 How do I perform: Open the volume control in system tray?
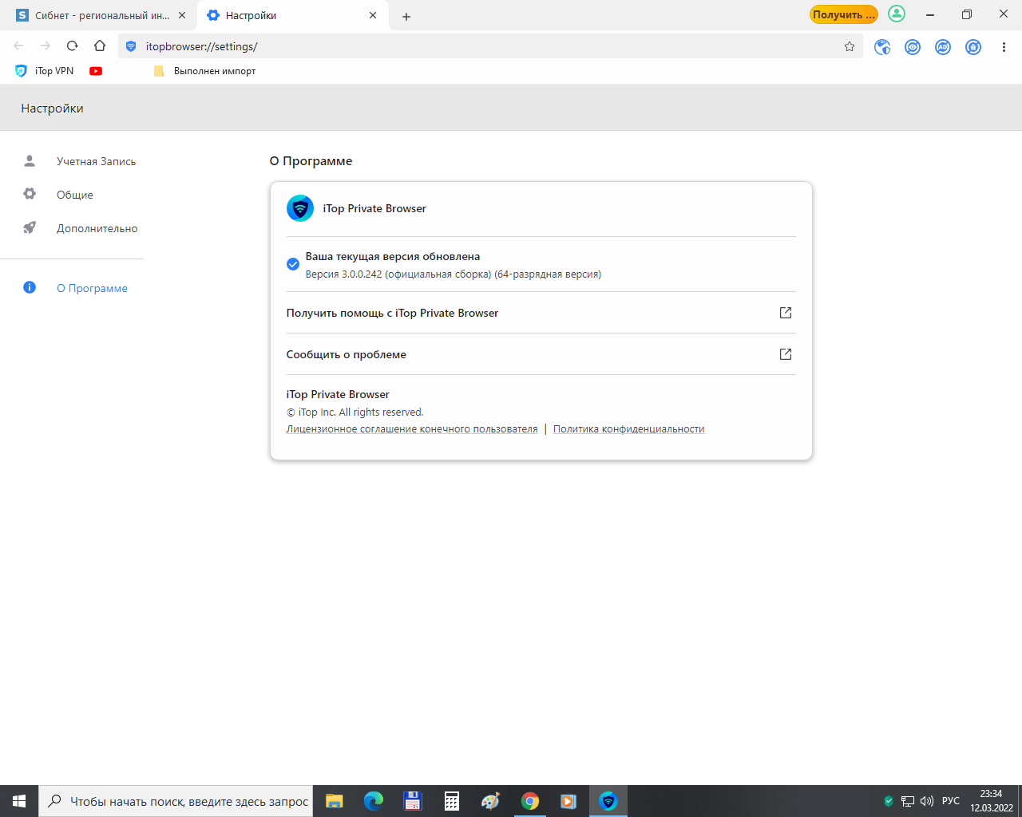pos(927,801)
